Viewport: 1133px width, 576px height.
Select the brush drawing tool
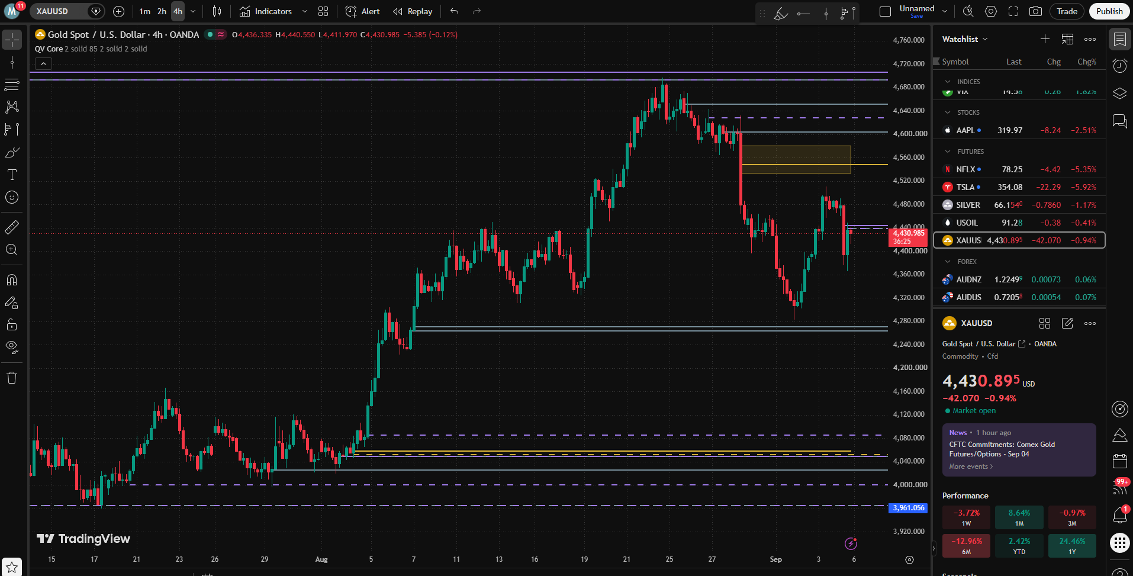(x=12, y=153)
